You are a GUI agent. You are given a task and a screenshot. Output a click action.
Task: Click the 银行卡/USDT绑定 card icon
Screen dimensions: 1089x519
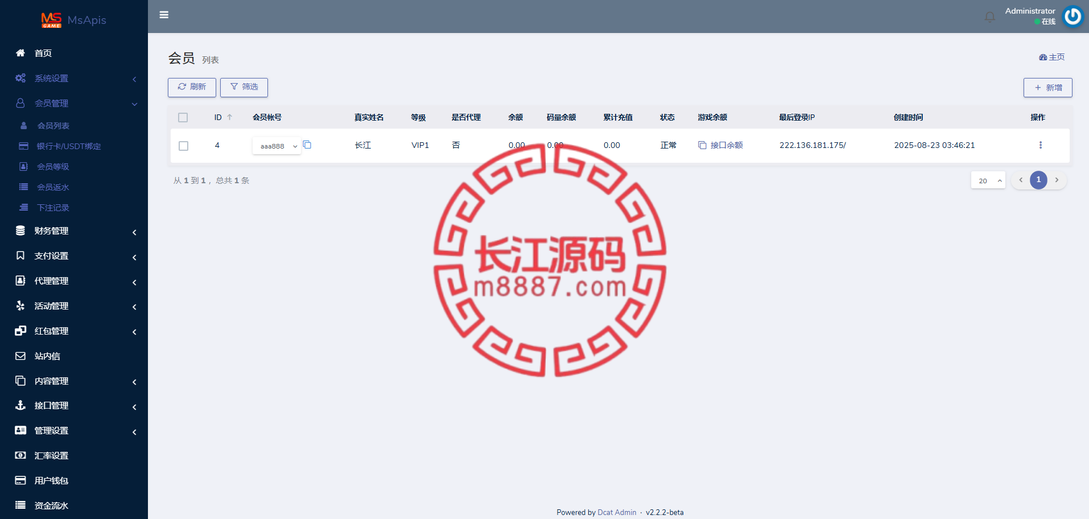point(23,146)
